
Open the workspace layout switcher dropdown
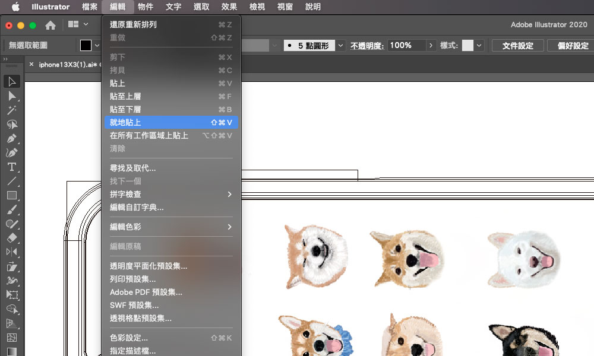point(78,25)
